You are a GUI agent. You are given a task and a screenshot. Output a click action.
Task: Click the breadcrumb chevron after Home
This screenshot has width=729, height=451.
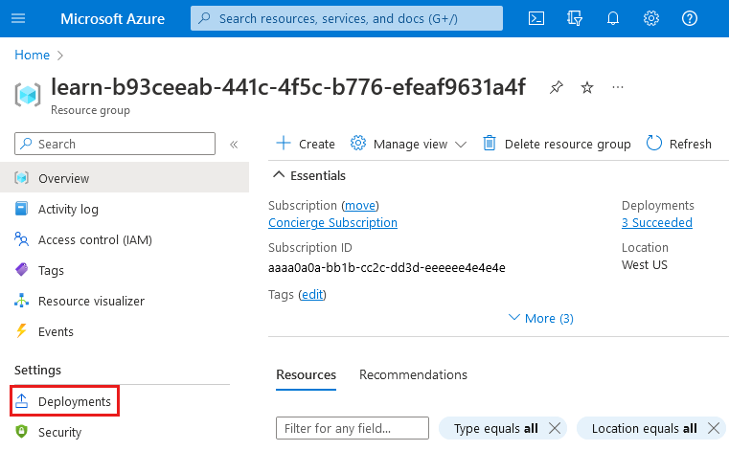[60, 56]
